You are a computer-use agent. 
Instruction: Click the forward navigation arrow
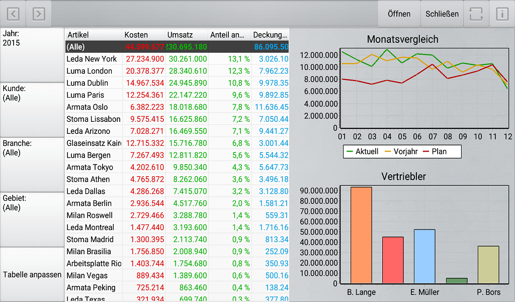[x=39, y=14]
